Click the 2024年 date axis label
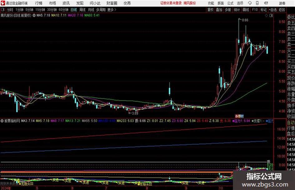 [6, 188]
